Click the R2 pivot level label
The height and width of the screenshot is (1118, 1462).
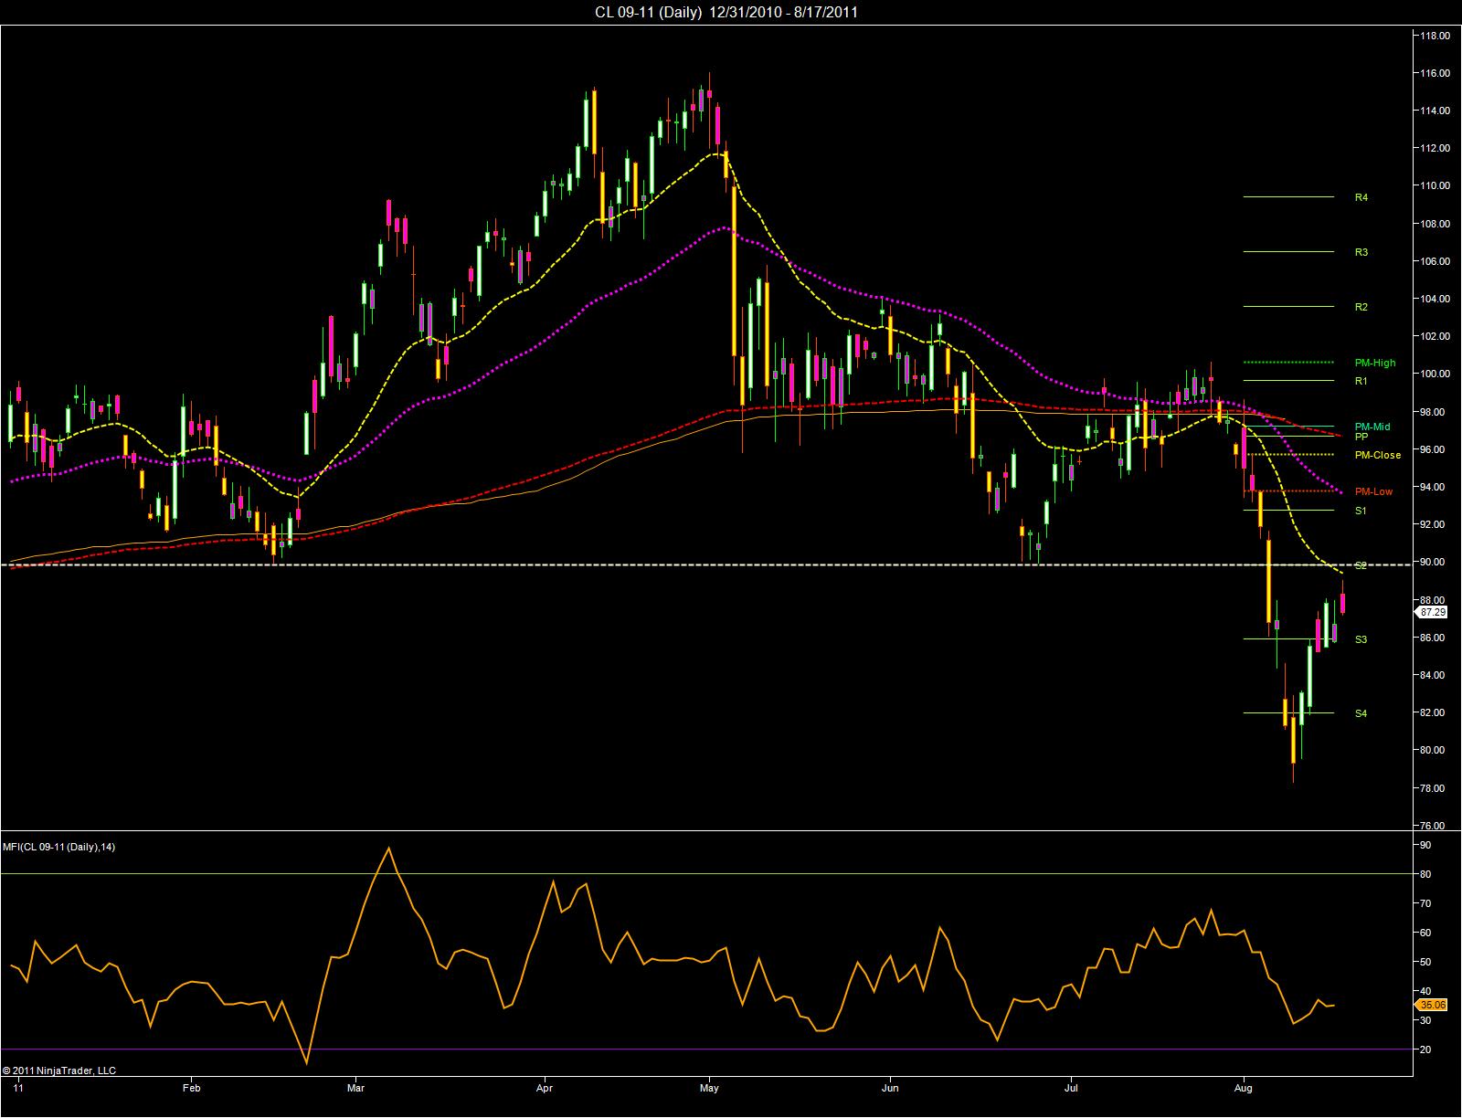[x=1361, y=307]
